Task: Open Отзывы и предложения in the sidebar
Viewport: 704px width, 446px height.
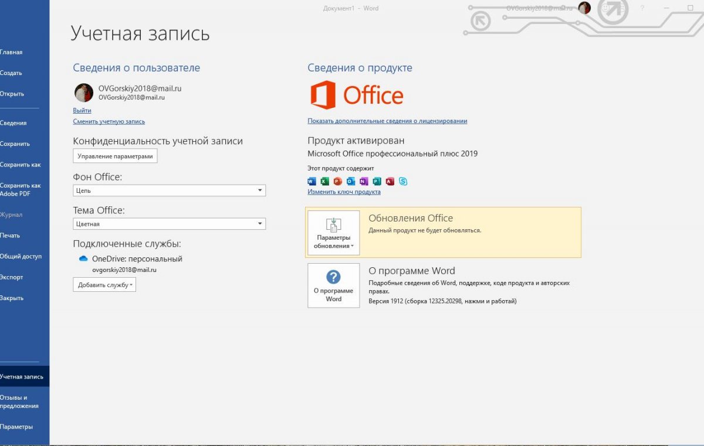Action: pos(19,401)
